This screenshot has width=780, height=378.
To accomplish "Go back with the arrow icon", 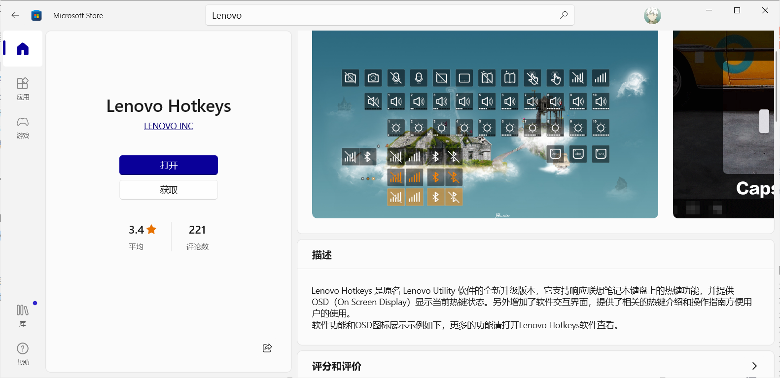I will pyautogui.click(x=15, y=15).
